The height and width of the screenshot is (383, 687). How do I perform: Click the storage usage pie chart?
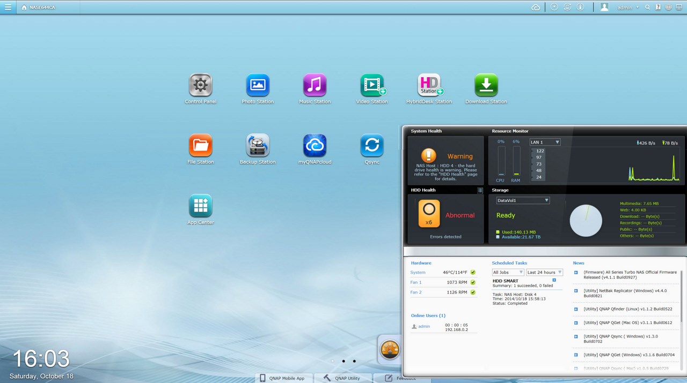(x=586, y=220)
